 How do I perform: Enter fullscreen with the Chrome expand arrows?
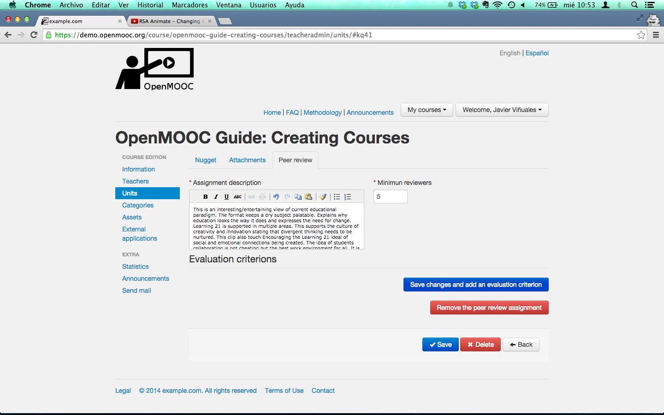640,18
